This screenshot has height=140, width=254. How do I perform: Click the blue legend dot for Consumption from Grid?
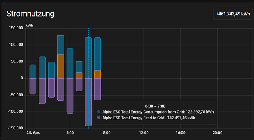coord(99,112)
